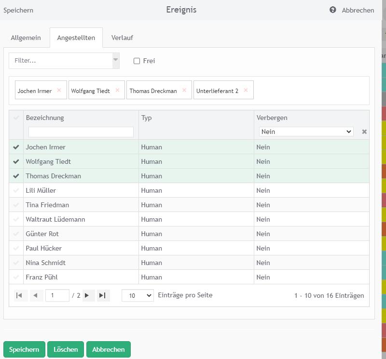
Task: Open the Verbergen Nein dropdown
Action: tap(306, 132)
